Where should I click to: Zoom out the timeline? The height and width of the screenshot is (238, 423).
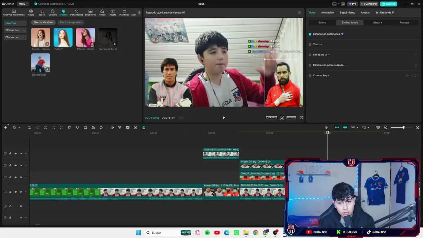386,127
